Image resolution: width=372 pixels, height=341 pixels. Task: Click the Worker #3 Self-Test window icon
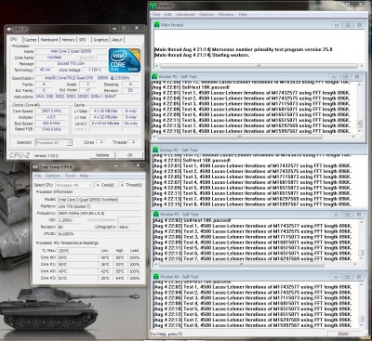coord(156,215)
